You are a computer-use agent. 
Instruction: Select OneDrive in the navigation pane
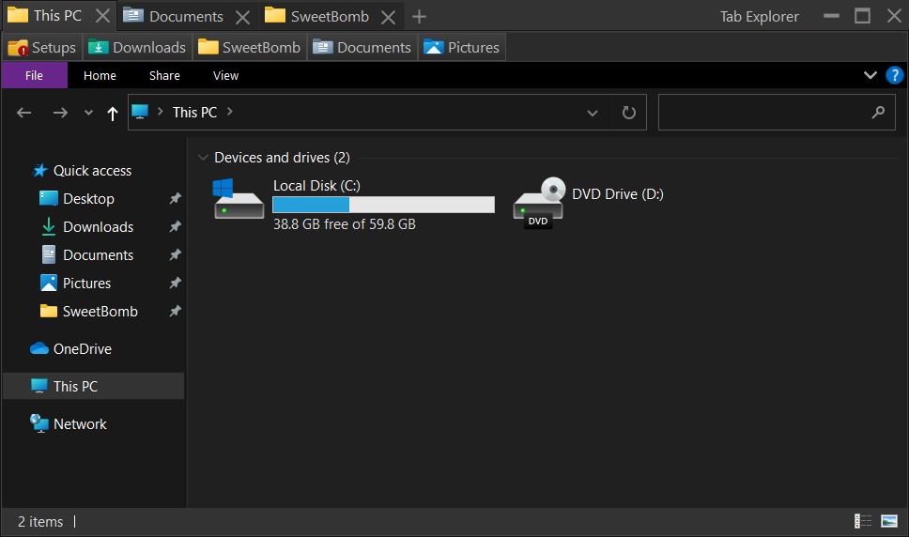point(82,348)
